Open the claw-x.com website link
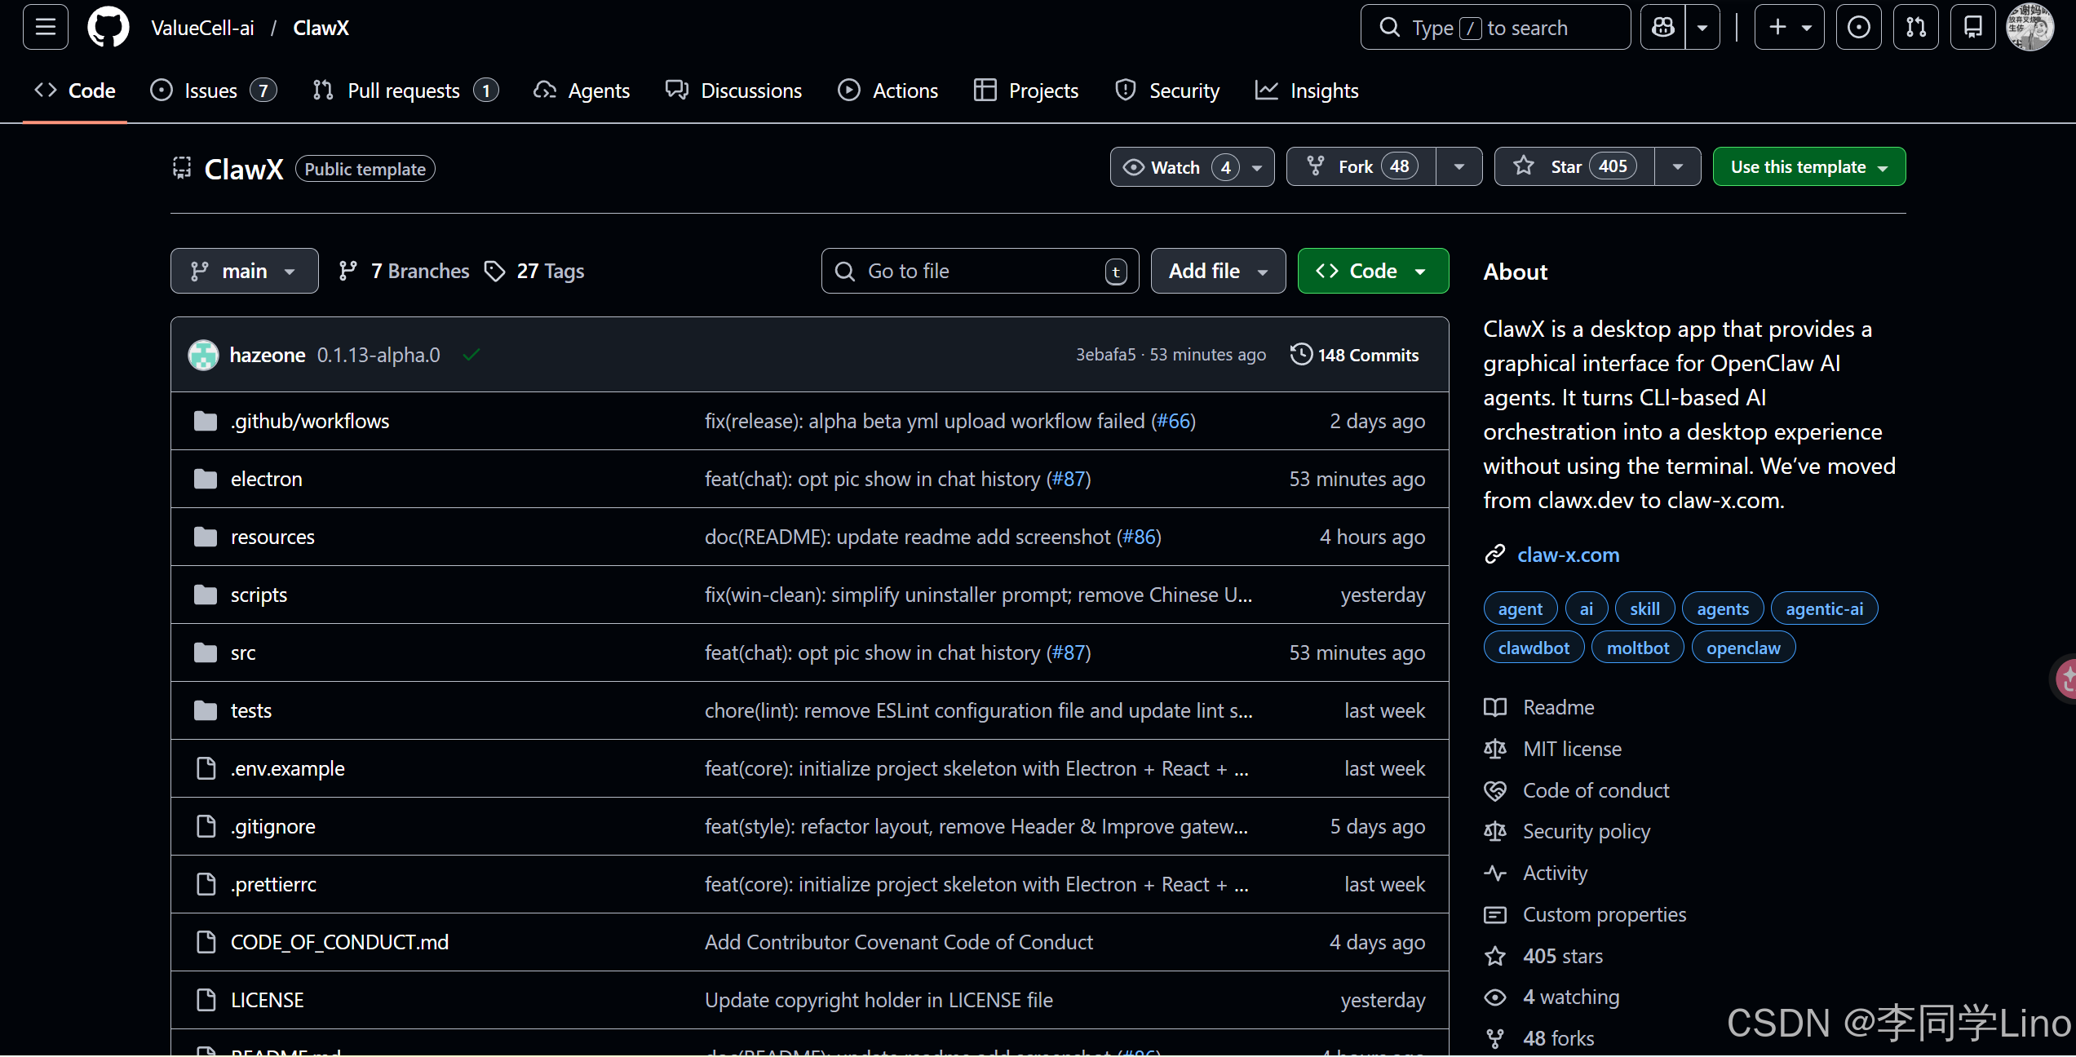 [x=1568, y=555]
